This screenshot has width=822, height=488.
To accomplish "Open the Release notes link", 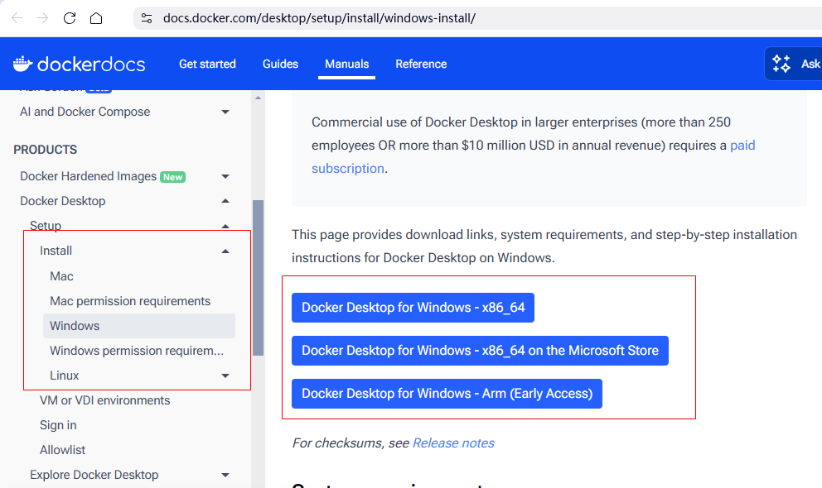I will pyautogui.click(x=453, y=443).
